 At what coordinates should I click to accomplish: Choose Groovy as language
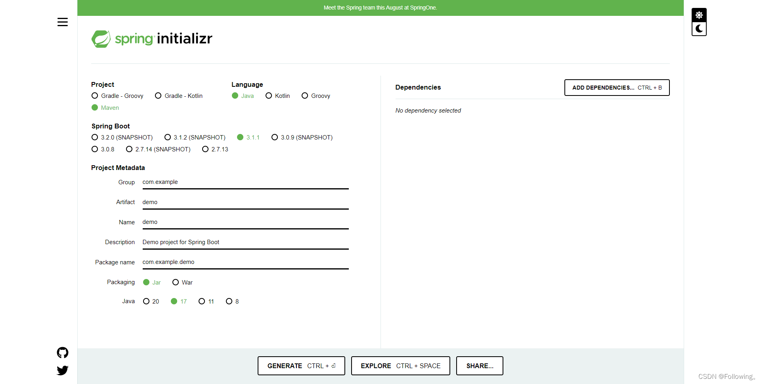pos(316,96)
